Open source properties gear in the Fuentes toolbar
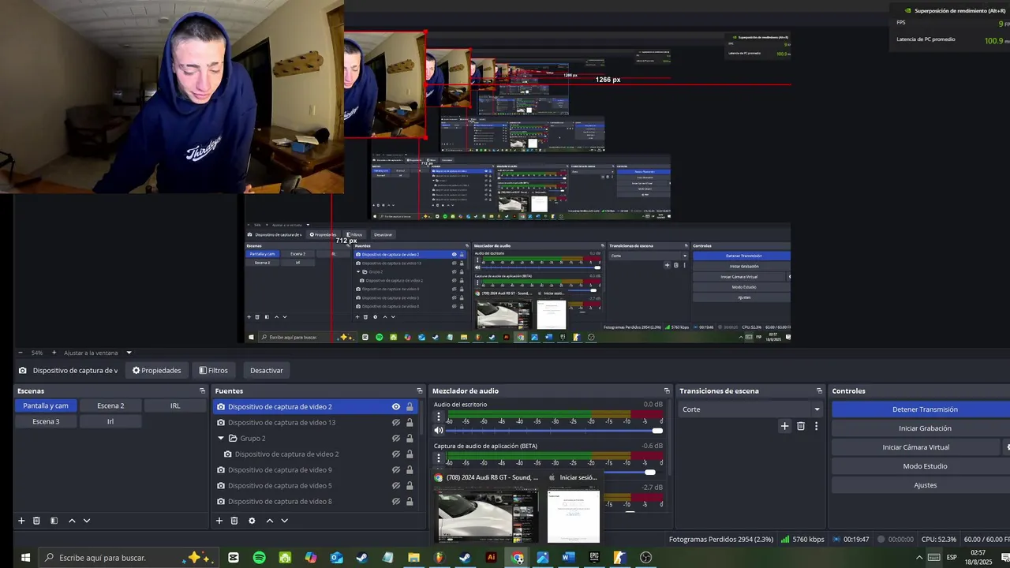Viewport: 1010px width, 568px height. click(x=252, y=521)
